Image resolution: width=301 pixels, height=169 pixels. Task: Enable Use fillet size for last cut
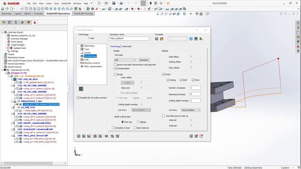(164, 116)
